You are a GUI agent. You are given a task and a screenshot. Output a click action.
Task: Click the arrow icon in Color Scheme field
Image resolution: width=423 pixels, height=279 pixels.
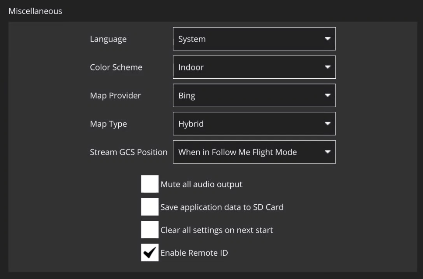click(x=327, y=67)
